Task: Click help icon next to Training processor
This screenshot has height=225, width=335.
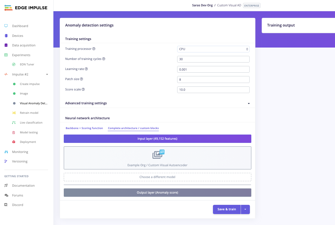Action: coord(94,49)
